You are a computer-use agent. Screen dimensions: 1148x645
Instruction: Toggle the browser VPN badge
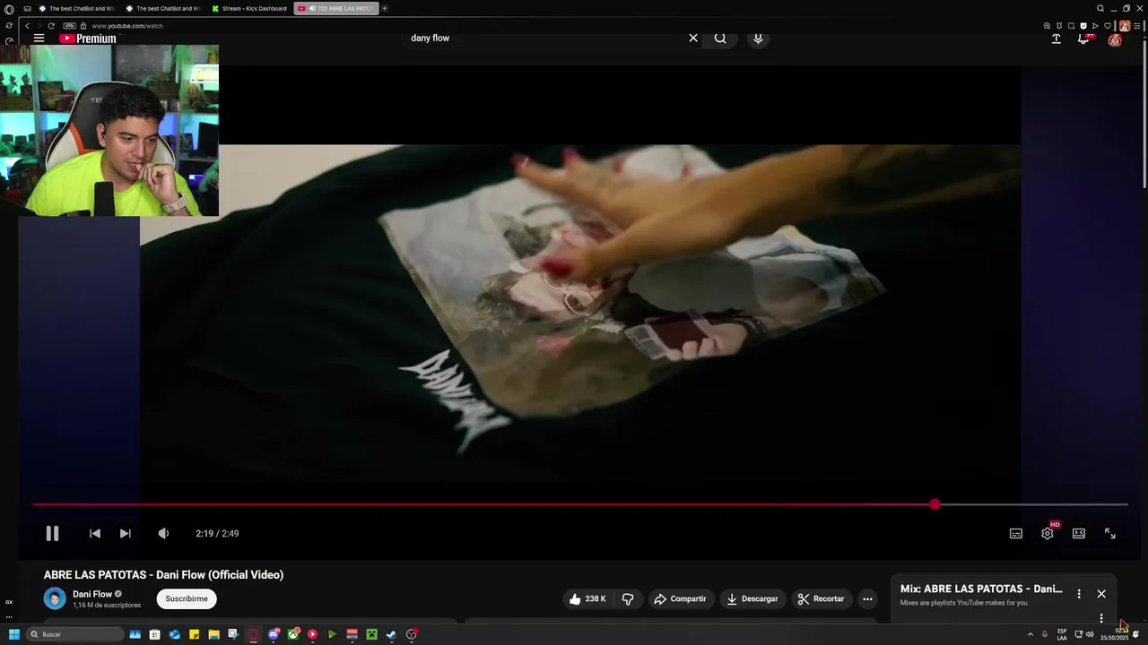69,26
